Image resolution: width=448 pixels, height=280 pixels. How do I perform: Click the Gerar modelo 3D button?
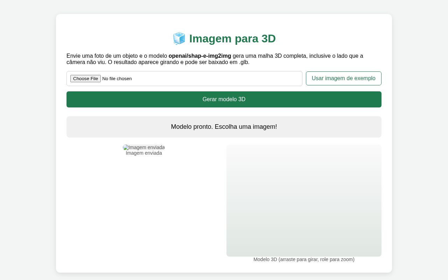[224, 99]
